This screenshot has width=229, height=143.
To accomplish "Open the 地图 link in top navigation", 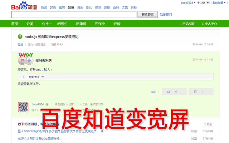I will click(x=107, y=8).
